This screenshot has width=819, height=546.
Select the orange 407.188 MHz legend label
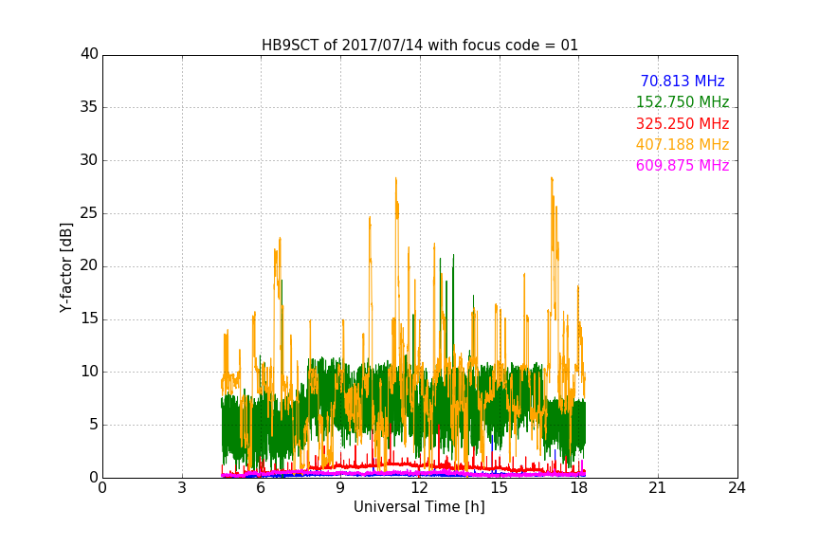682,144
